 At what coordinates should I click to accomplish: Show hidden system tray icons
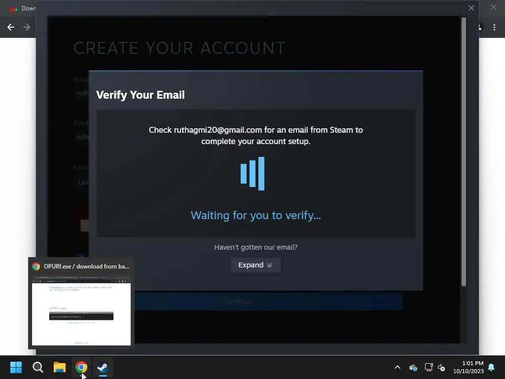[x=397, y=367]
